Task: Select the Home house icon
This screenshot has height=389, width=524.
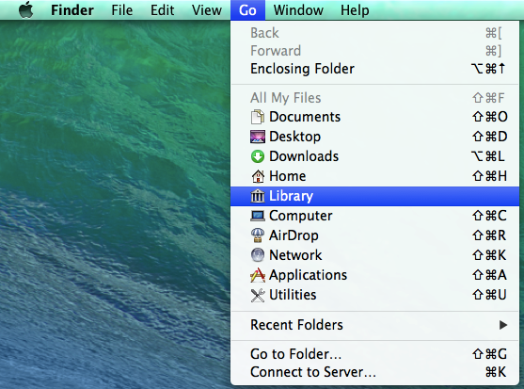Action: (258, 176)
